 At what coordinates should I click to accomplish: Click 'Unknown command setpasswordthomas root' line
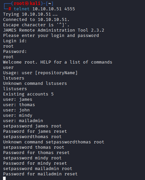tap(54, 142)
